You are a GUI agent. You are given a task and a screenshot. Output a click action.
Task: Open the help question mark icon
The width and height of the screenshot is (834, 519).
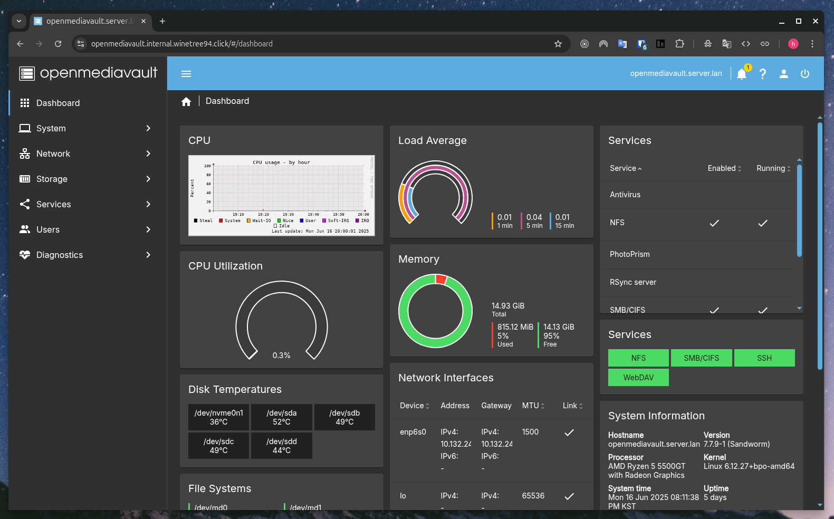tap(763, 74)
